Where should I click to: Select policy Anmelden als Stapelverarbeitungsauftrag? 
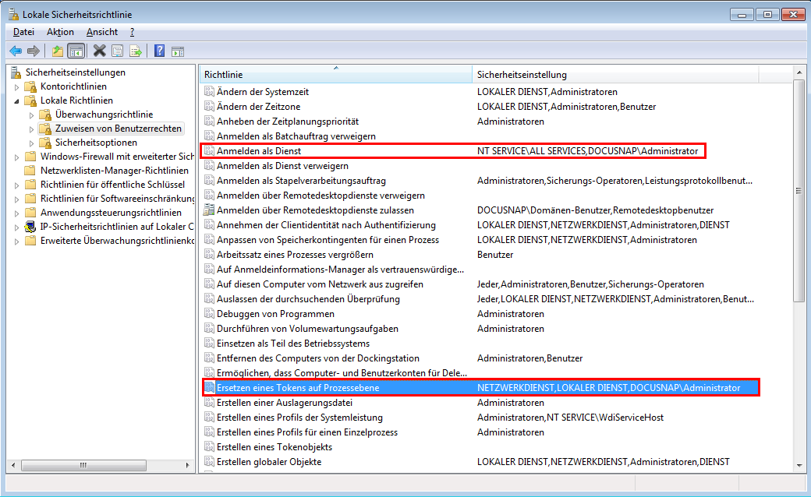click(301, 181)
